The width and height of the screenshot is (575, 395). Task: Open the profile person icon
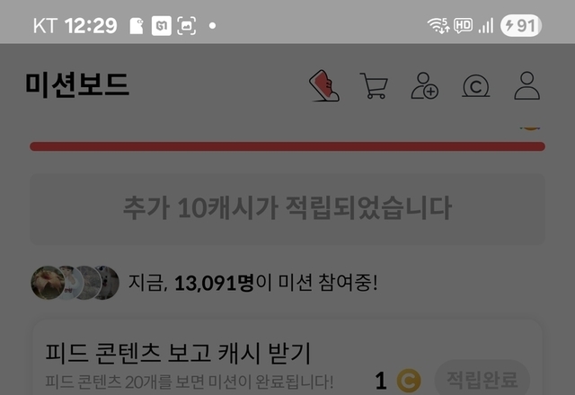click(x=527, y=86)
